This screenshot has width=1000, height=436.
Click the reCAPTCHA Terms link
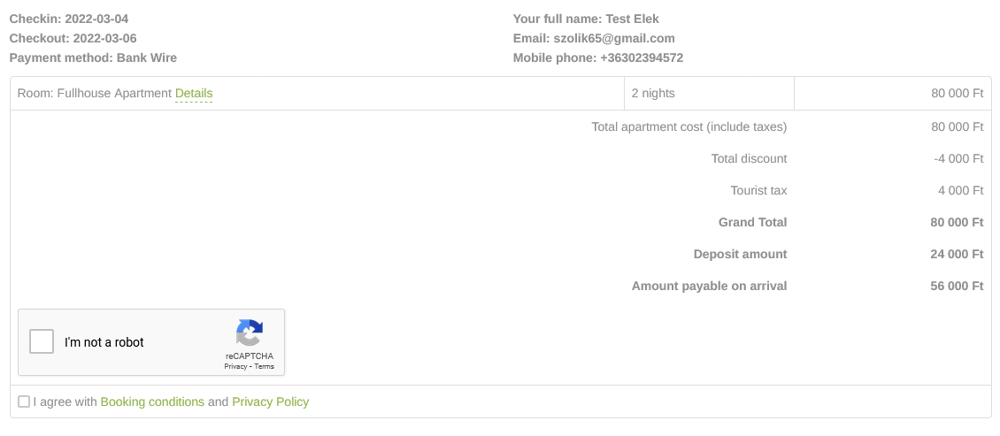click(x=265, y=366)
